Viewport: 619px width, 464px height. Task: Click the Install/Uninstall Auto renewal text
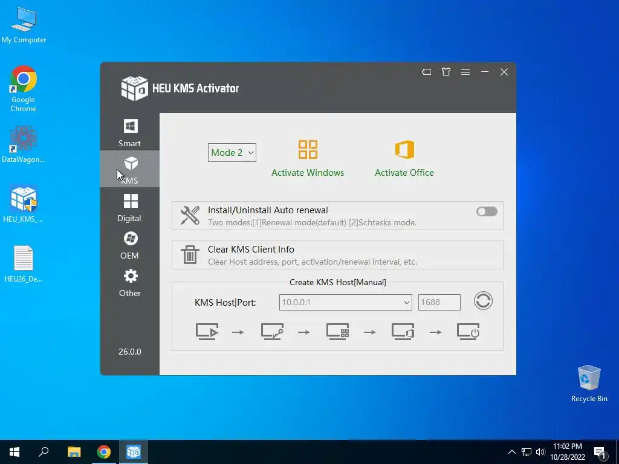click(268, 210)
